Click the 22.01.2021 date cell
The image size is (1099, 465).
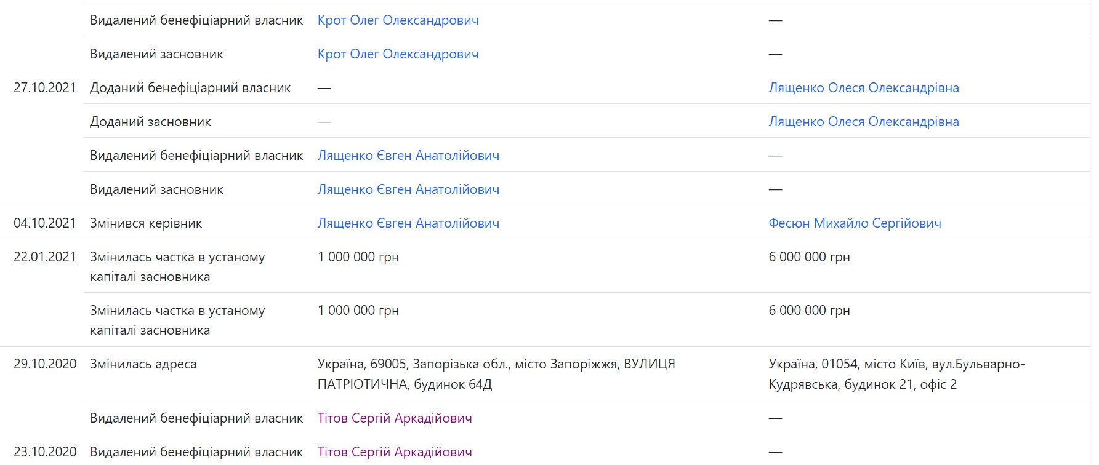45,257
